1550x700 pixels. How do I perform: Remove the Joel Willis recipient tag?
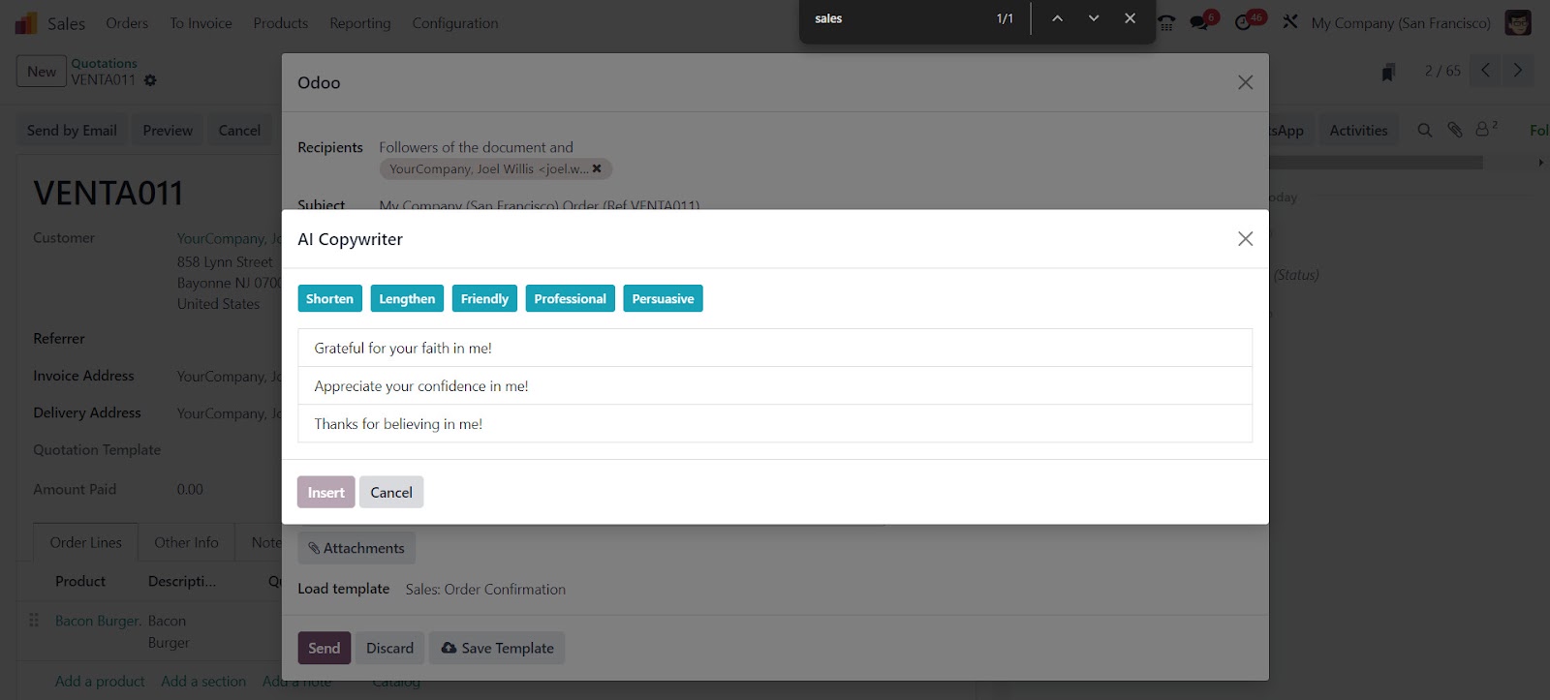(x=597, y=168)
